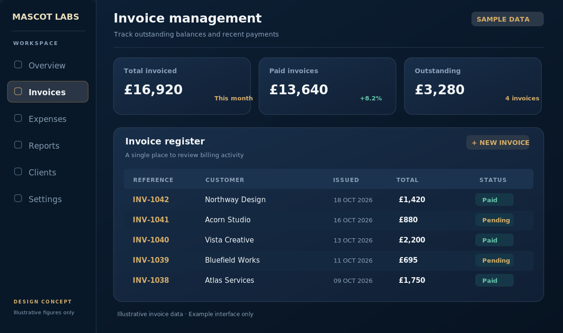The height and width of the screenshot is (333, 563).
Task: Open the Settings label in the sidebar
Action: click(x=45, y=199)
